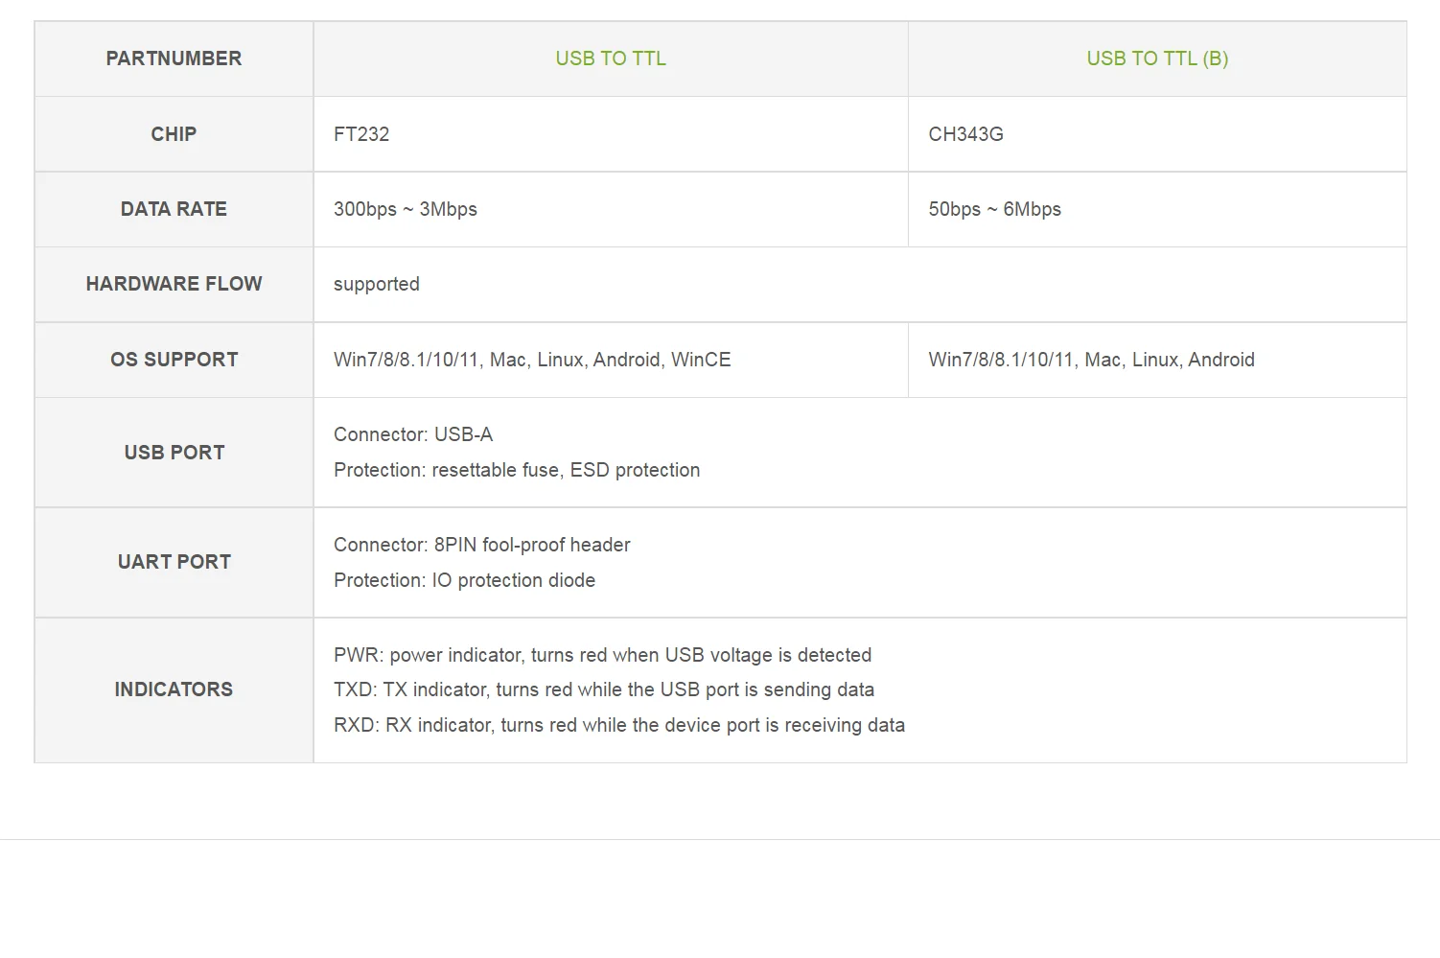Select the USB PORT row label
Image resolution: width=1440 pixels, height=958 pixels.
point(174,453)
